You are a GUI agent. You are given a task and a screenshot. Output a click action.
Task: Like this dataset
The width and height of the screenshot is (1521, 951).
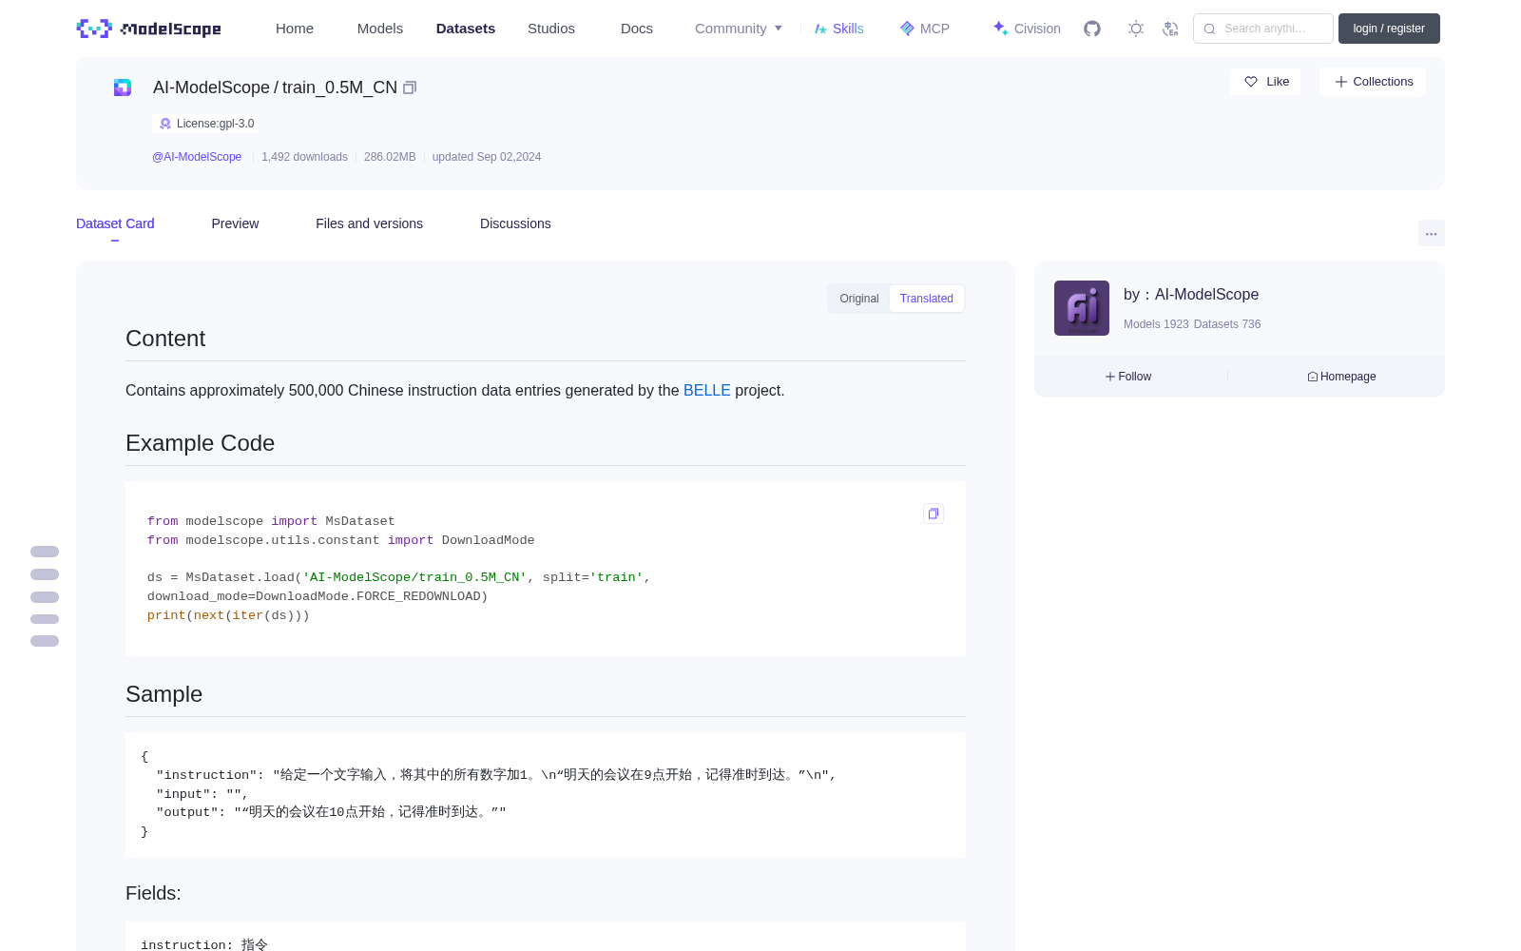click(1265, 82)
